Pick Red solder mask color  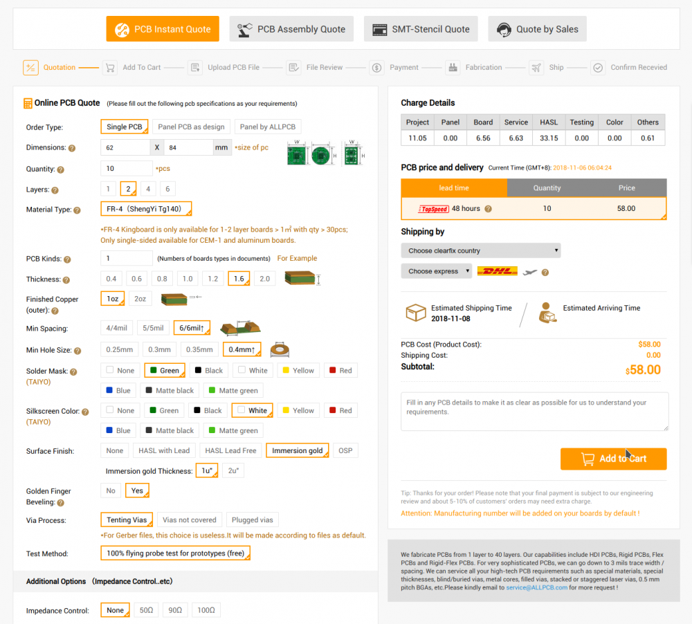pos(340,370)
